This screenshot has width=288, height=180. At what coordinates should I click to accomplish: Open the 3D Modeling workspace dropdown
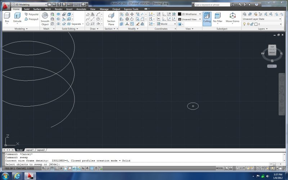click(x=30, y=4)
